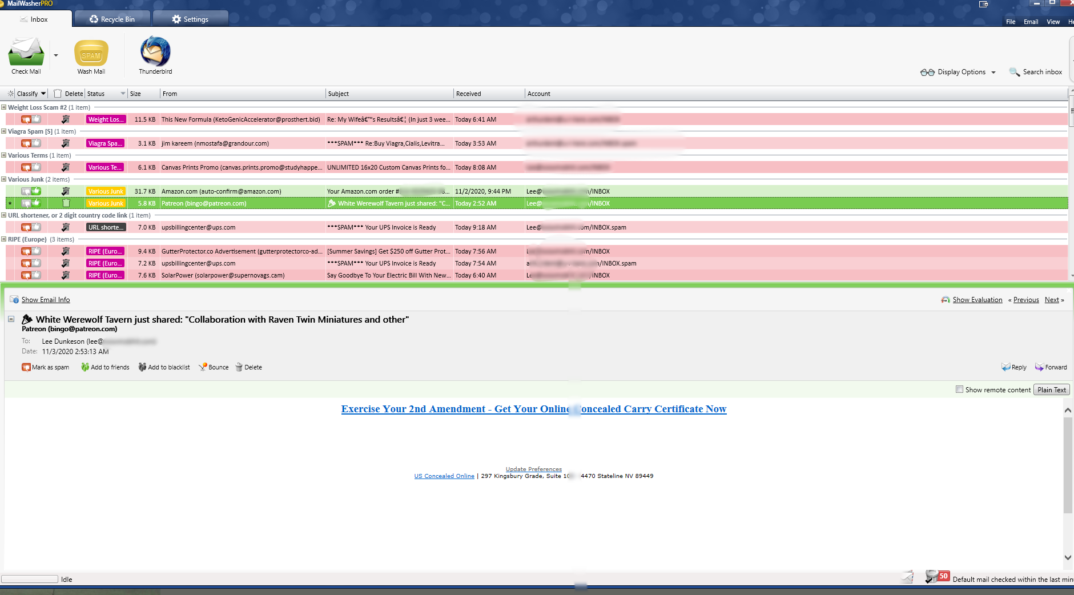Click the Show Evaluation icon

(946, 300)
